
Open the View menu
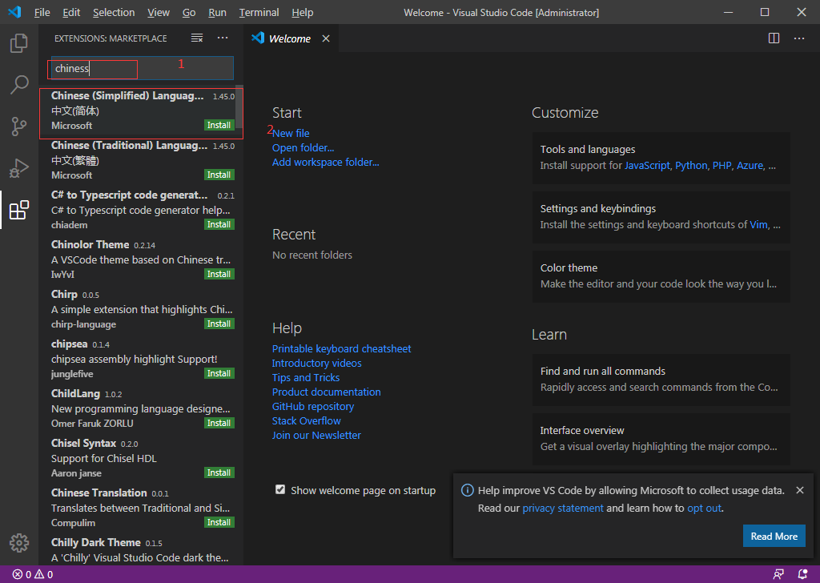pos(158,12)
